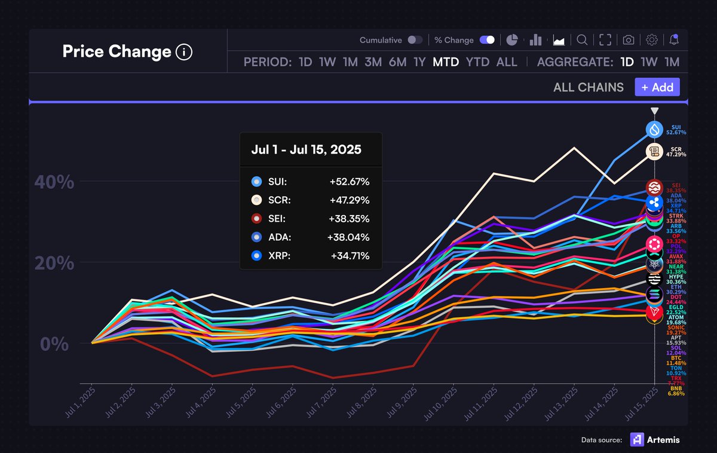Click SCR color dot in tooltip

(x=256, y=200)
